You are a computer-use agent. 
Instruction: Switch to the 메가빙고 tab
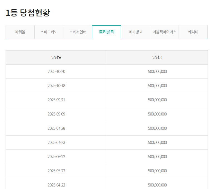[x=136, y=32]
